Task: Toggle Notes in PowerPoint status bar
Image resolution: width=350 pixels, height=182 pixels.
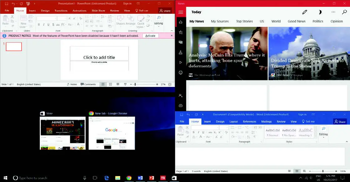Action: pos(72,84)
